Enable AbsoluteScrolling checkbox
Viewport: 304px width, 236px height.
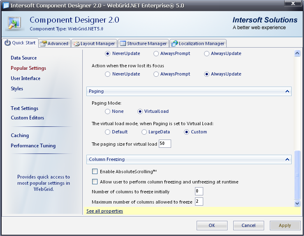(95, 172)
